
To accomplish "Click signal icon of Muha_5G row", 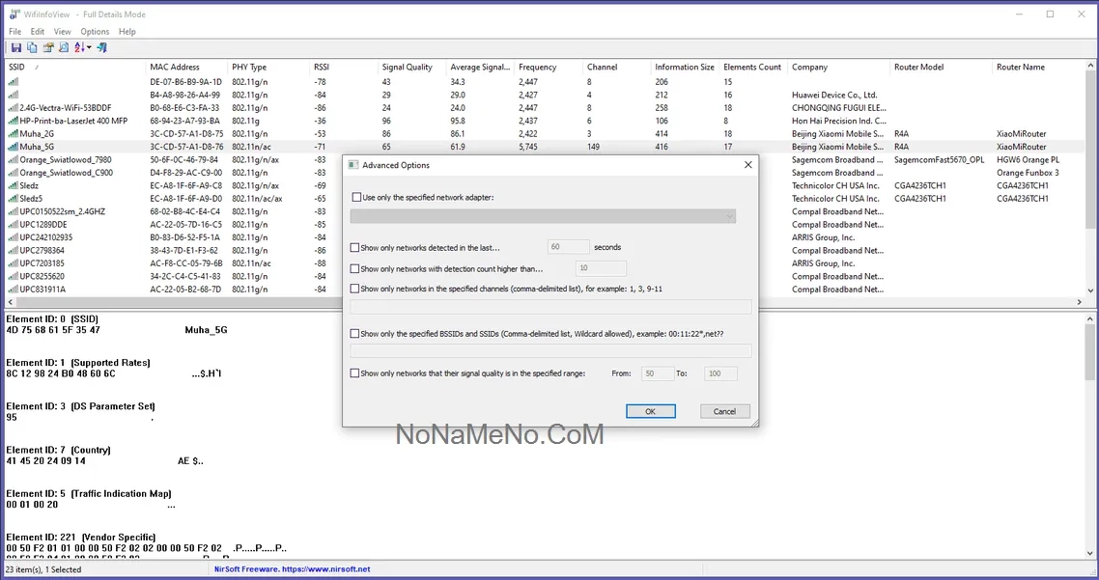I will (x=14, y=147).
